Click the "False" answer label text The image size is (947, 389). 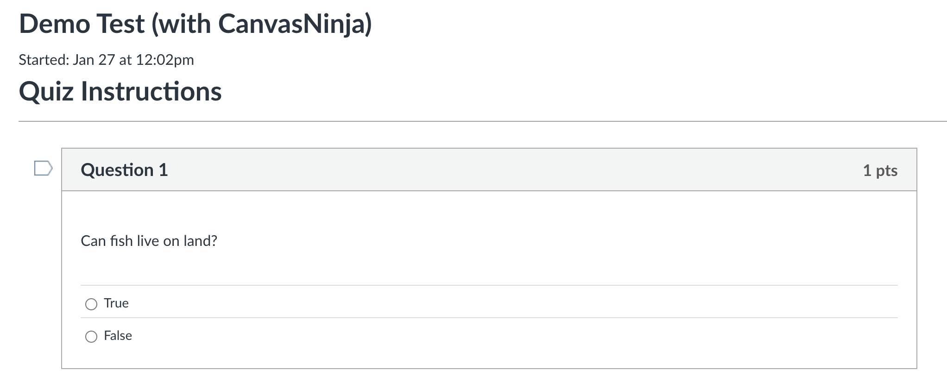(x=118, y=336)
